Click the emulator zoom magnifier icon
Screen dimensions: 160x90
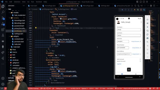click(147, 42)
